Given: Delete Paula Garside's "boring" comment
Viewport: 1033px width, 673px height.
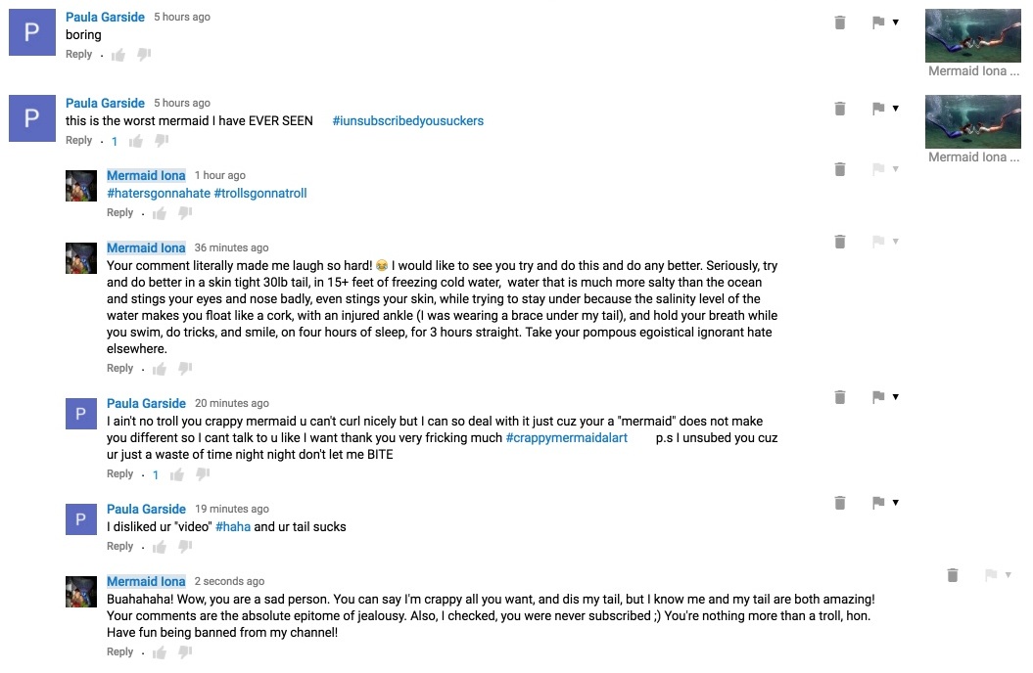Looking at the screenshot, I should pyautogui.click(x=839, y=22).
